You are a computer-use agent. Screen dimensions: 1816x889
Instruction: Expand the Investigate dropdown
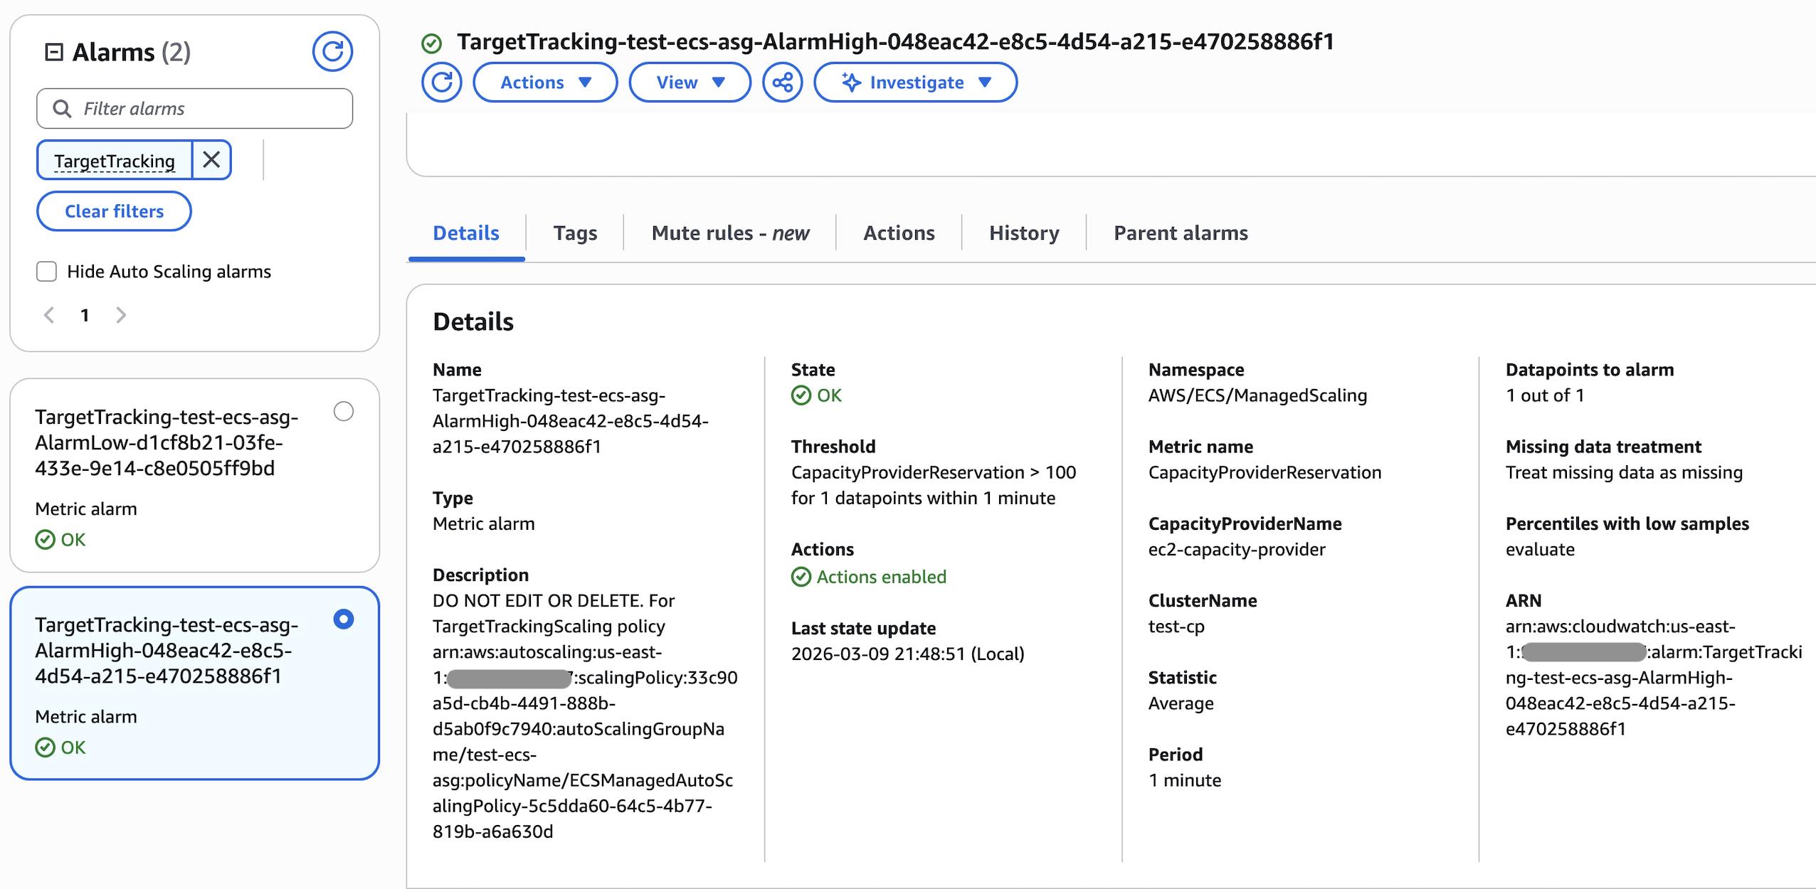[x=915, y=82]
